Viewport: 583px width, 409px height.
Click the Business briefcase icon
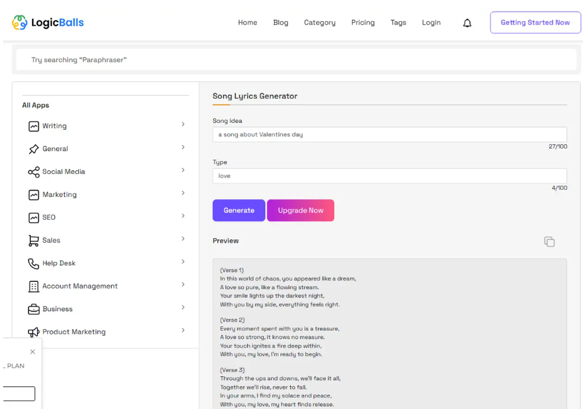(x=34, y=309)
